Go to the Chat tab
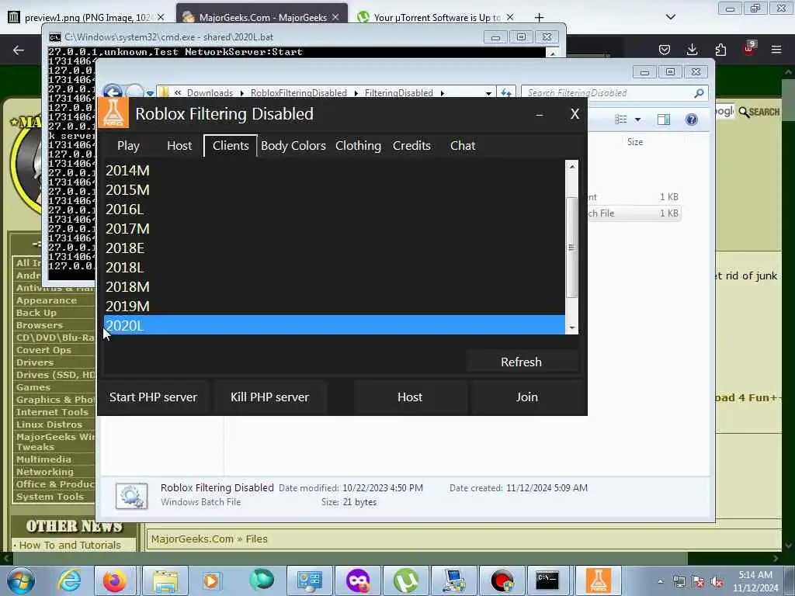This screenshot has width=795, height=596. pyautogui.click(x=463, y=146)
